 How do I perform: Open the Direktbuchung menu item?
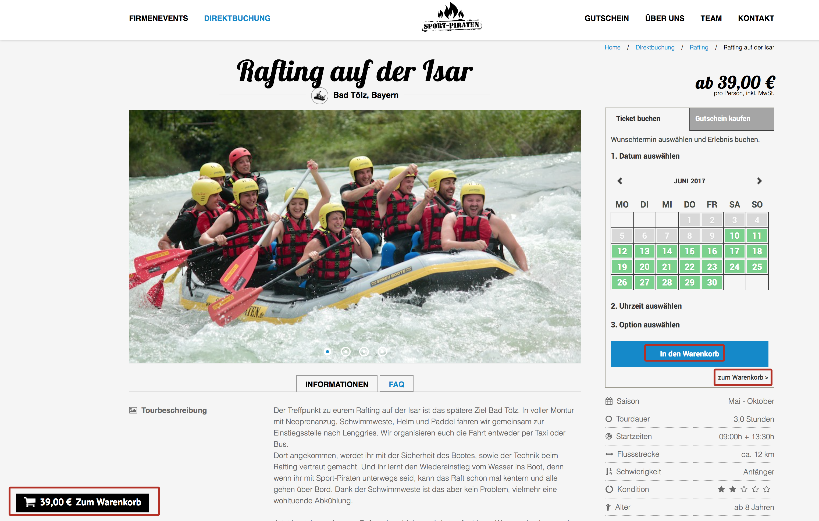pyautogui.click(x=237, y=18)
